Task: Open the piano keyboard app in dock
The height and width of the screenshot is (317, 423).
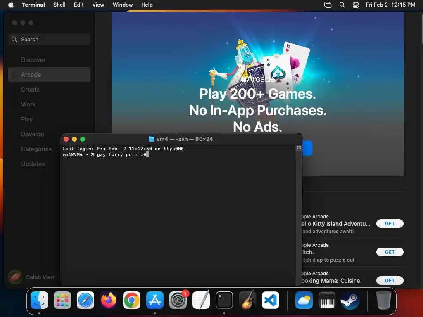Action: (x=327, y=300)
